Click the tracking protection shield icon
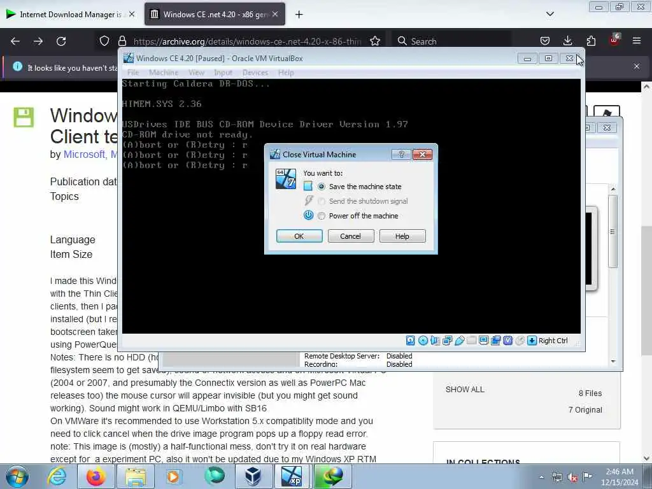 (104, 41)
